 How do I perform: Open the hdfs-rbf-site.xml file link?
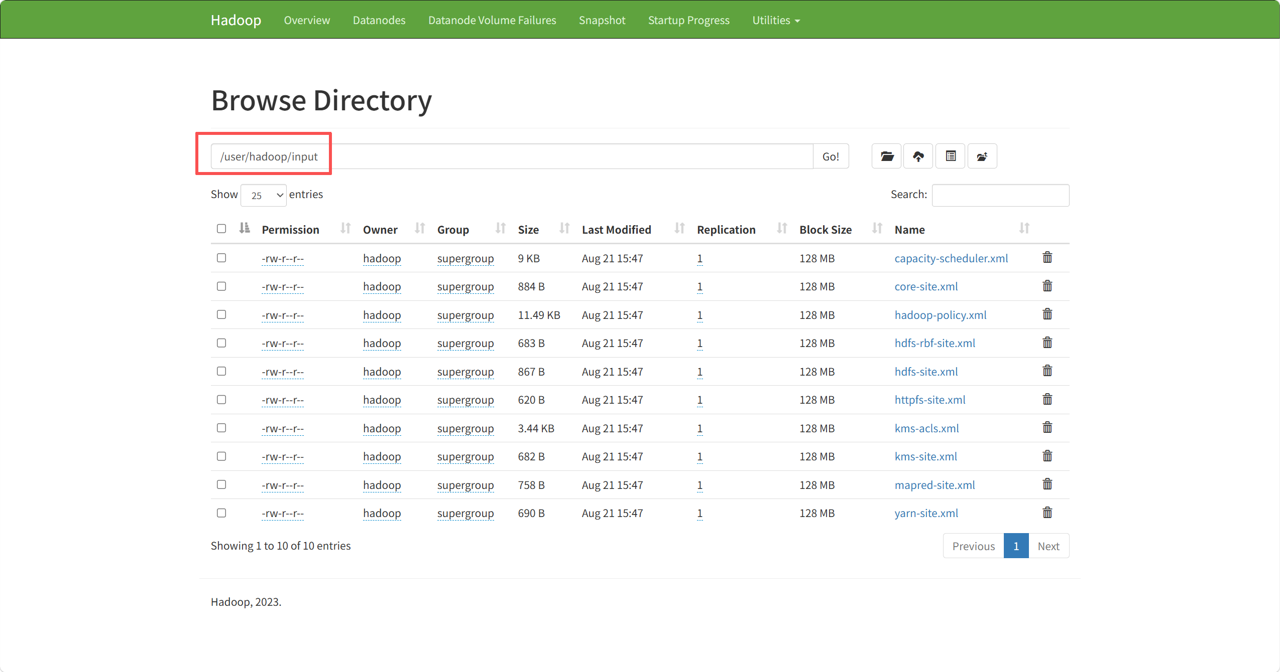click(935, 343)
